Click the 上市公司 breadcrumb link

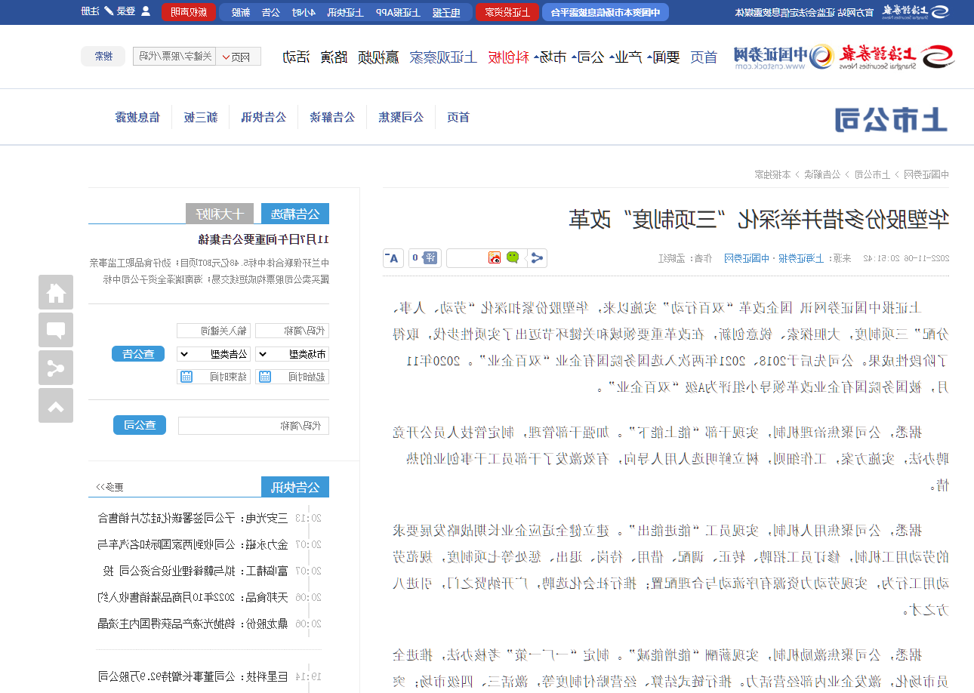tap(874, 174)
